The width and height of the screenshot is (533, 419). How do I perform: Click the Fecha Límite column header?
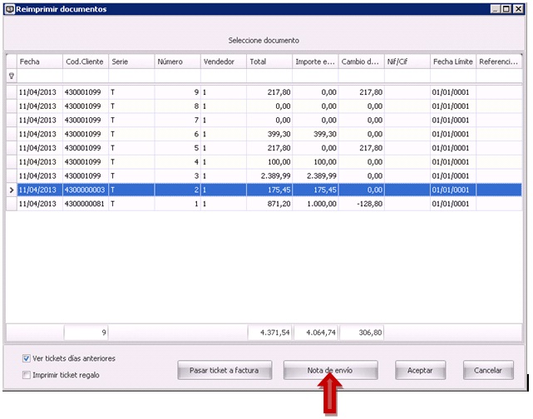[x=452, y=62]
